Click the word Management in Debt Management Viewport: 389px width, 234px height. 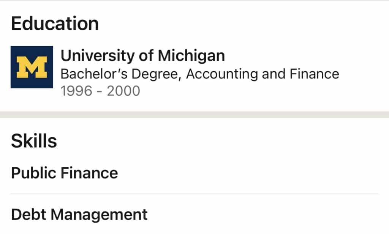click(x=99, y=214)
